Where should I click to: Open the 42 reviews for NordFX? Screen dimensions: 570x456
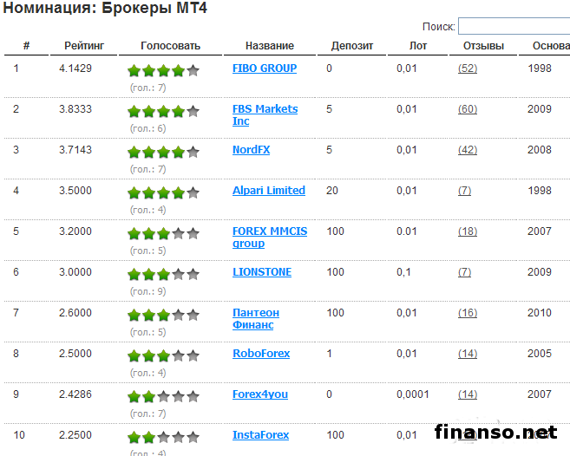468,150
